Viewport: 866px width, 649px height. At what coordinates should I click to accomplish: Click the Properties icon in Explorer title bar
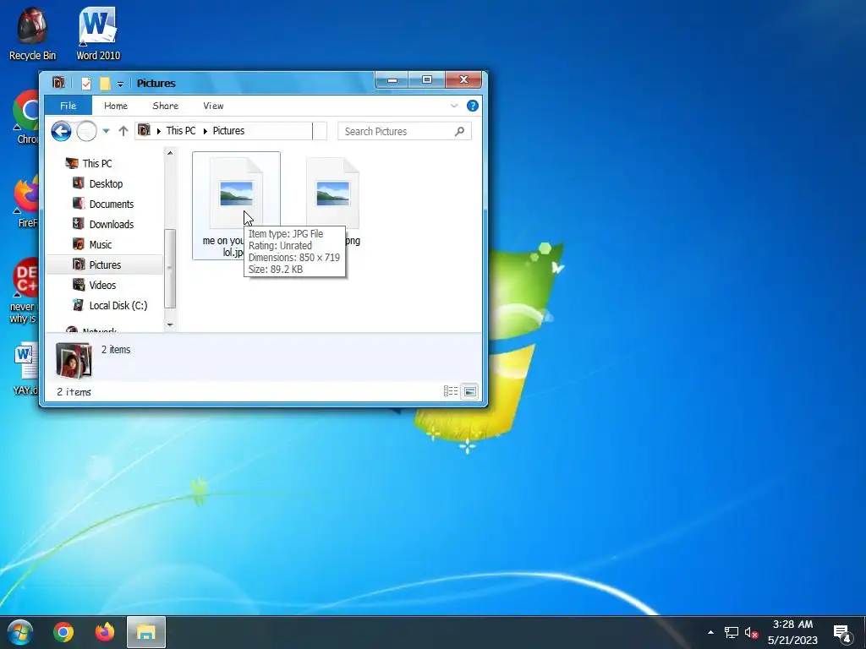pyautogui.click(x=86, y=84)
